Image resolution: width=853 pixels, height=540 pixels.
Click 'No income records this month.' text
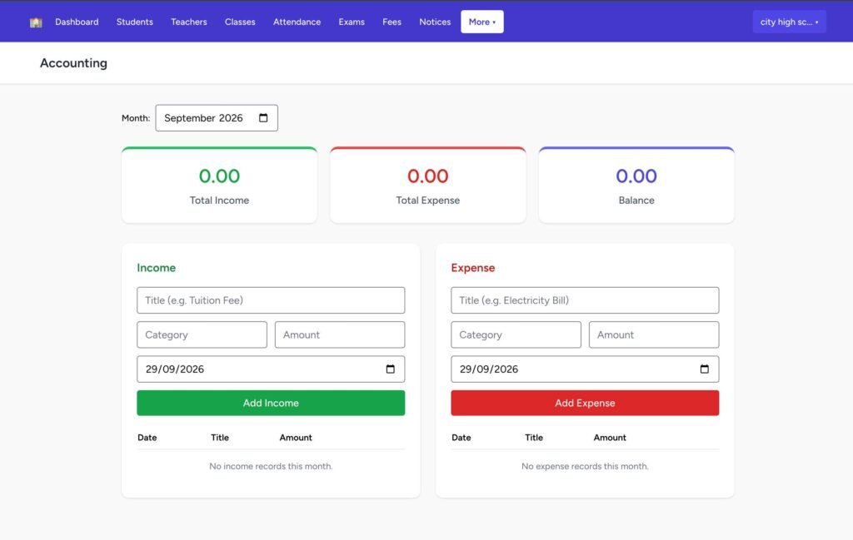coord(271,466)
